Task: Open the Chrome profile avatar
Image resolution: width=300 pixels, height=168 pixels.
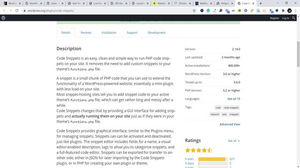Action: (x=290, y=11)
